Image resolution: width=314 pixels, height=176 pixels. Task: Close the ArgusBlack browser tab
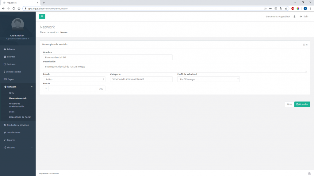pos(37,3)
